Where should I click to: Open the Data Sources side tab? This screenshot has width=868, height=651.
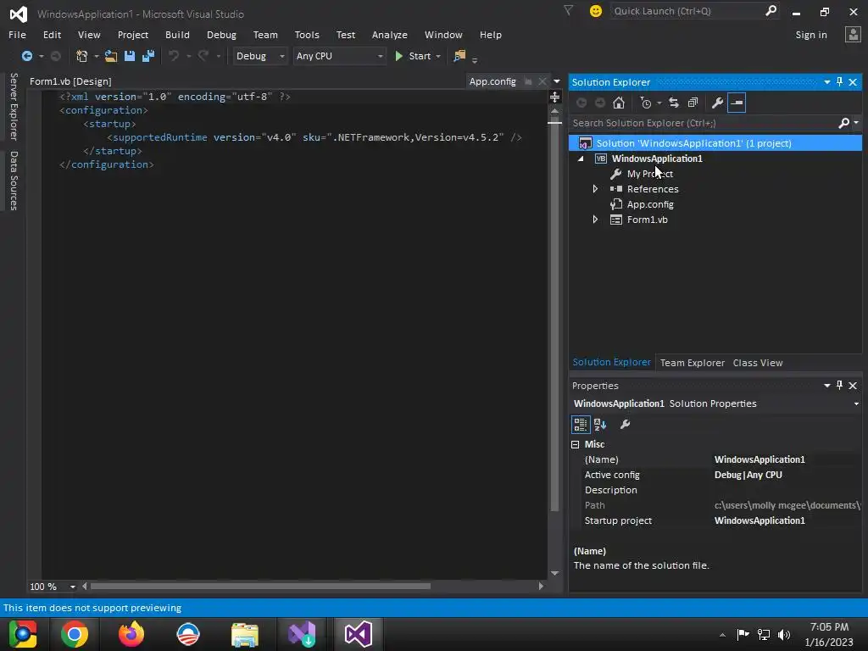[x=14, y=181]
